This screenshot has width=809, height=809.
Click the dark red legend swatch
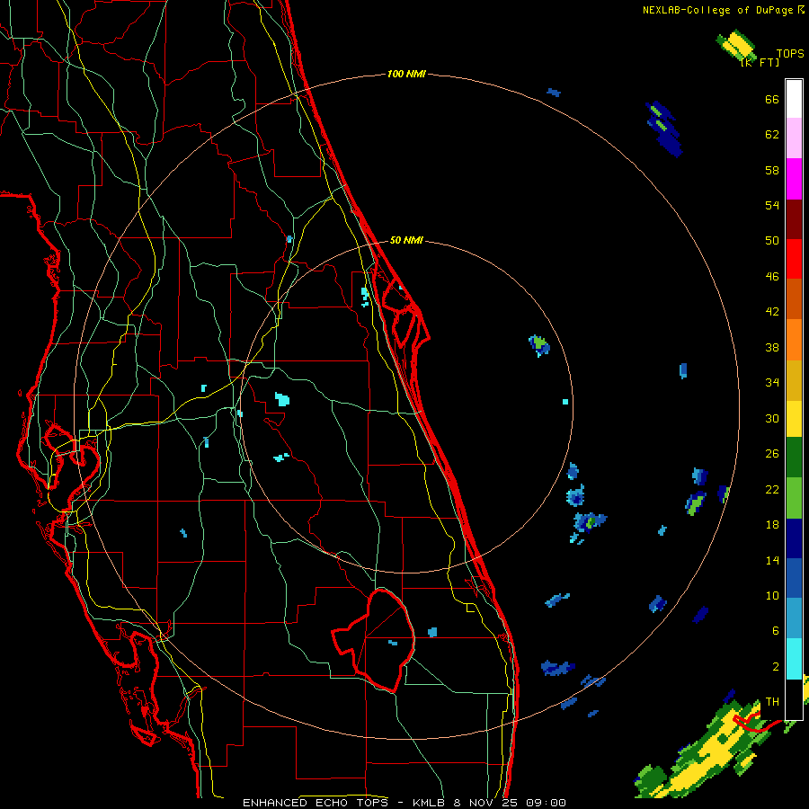point(794,219)
